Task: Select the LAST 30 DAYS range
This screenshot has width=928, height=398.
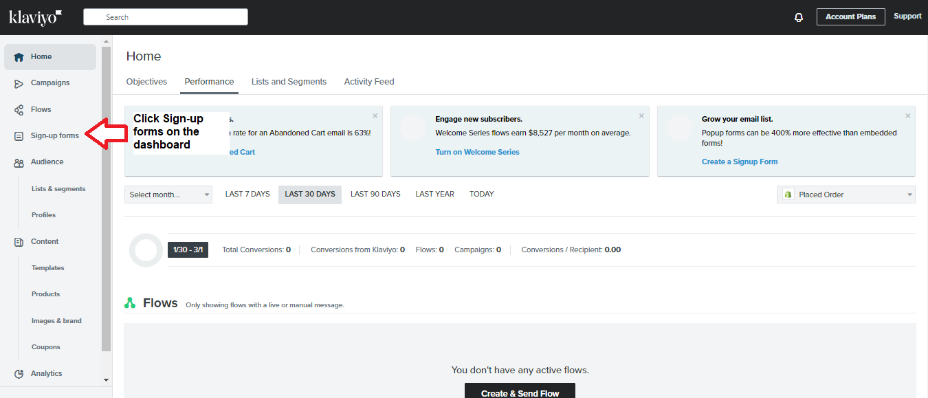Action: coord(310,195)
